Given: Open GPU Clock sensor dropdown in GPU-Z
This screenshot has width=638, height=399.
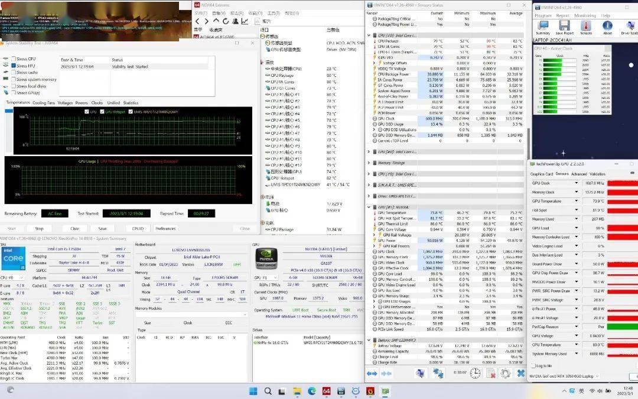Looking at the screenshot, I should [x=576, y=183].
